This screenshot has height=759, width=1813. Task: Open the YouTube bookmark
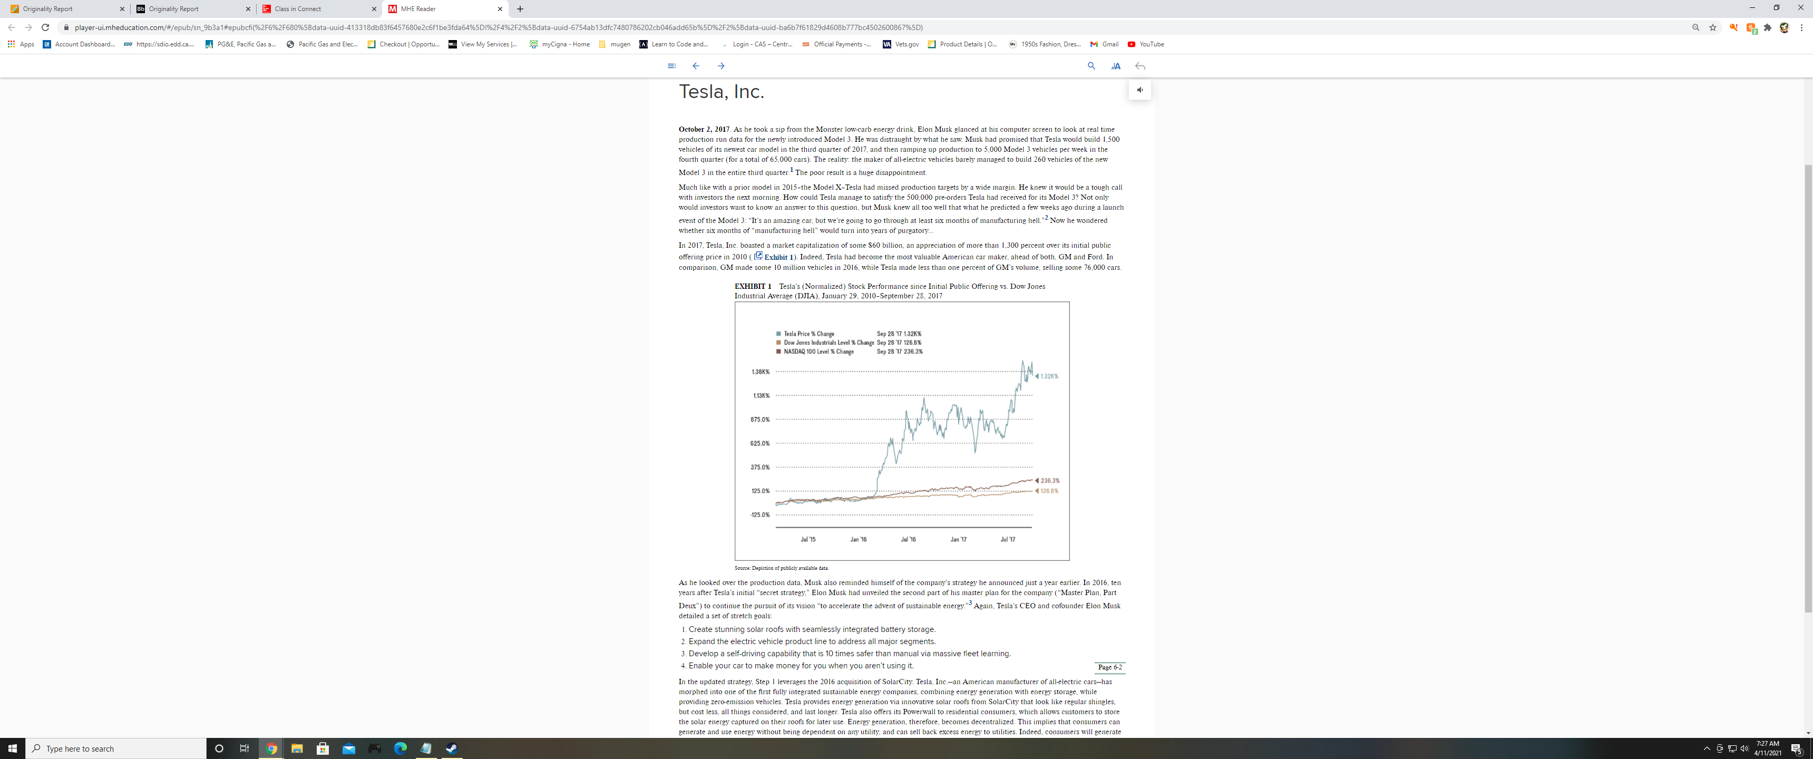[1145, 44]
